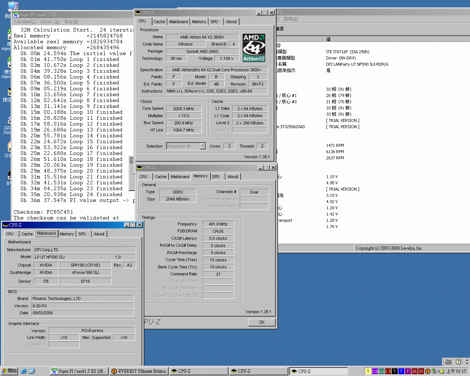
Task: Switch to EVEREST Ultimate Edition taskbar button
Action: pyautogui.click(x=139, y=371)
